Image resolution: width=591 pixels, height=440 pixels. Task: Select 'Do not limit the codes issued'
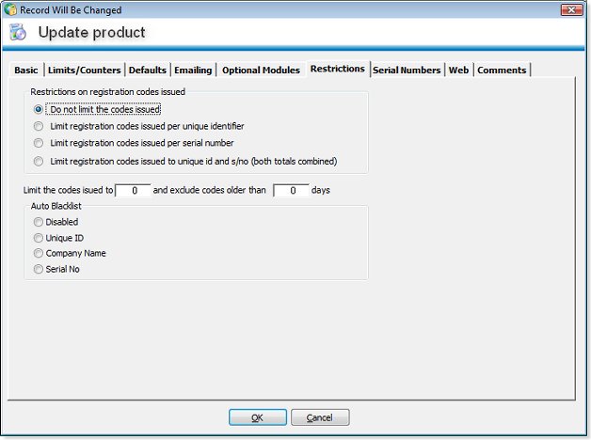(39, 109)
